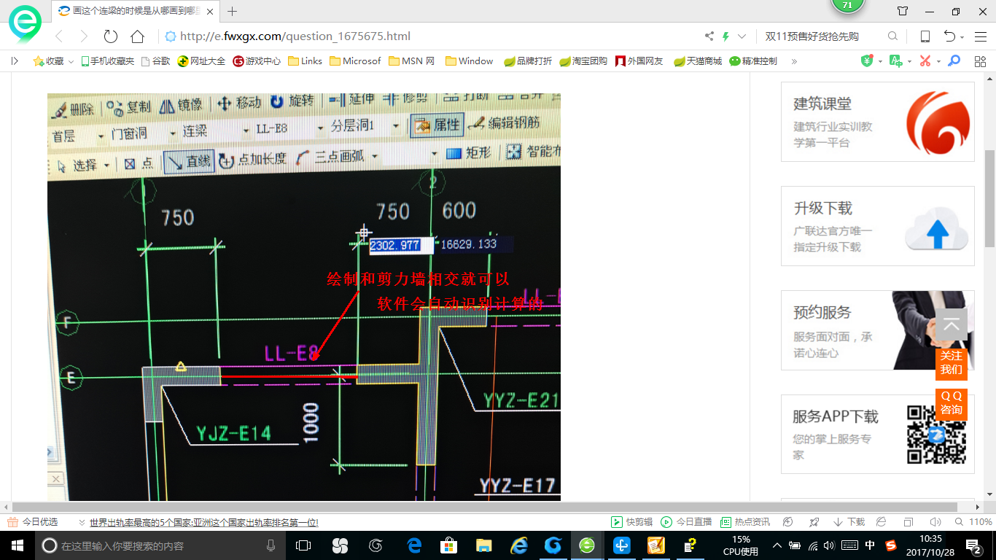Click the embedded CAD screenshot image

point(304,297)
